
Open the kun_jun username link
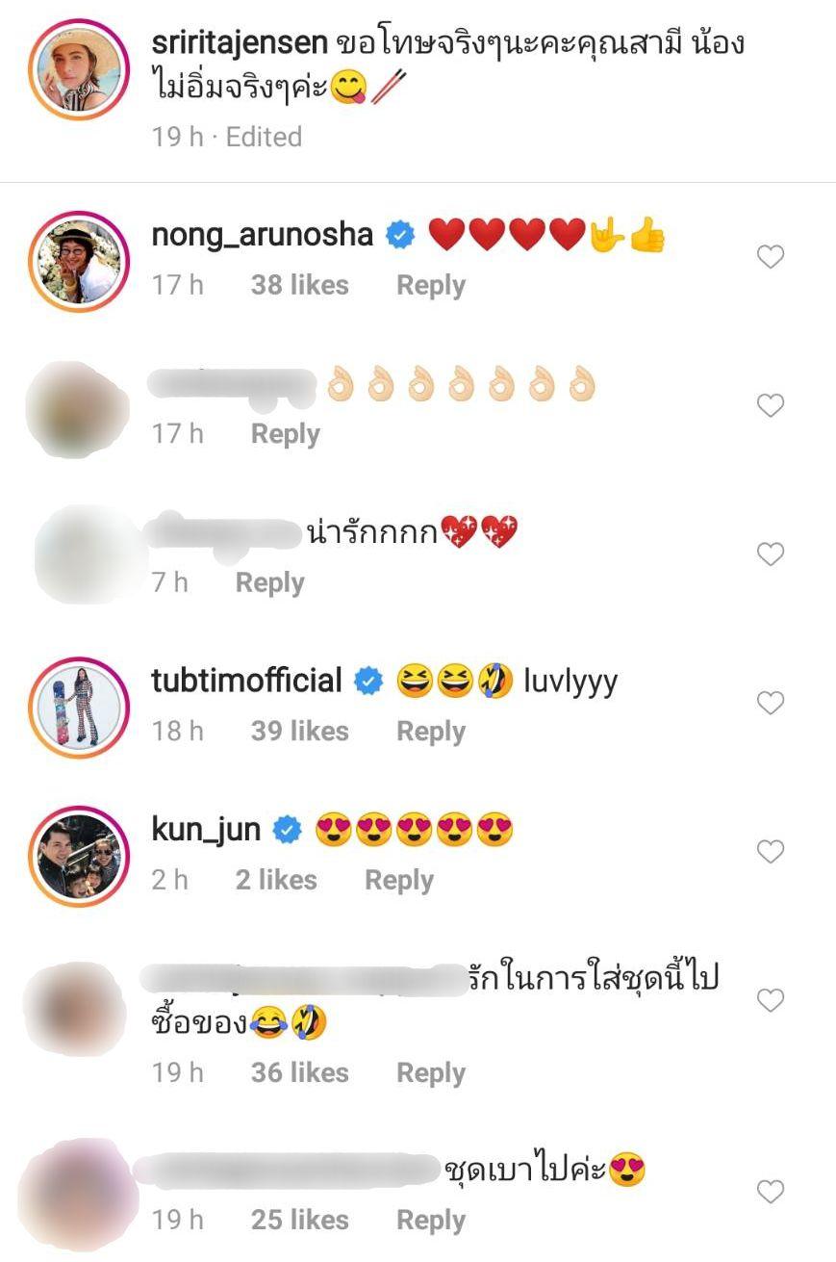tap(206, 830)
